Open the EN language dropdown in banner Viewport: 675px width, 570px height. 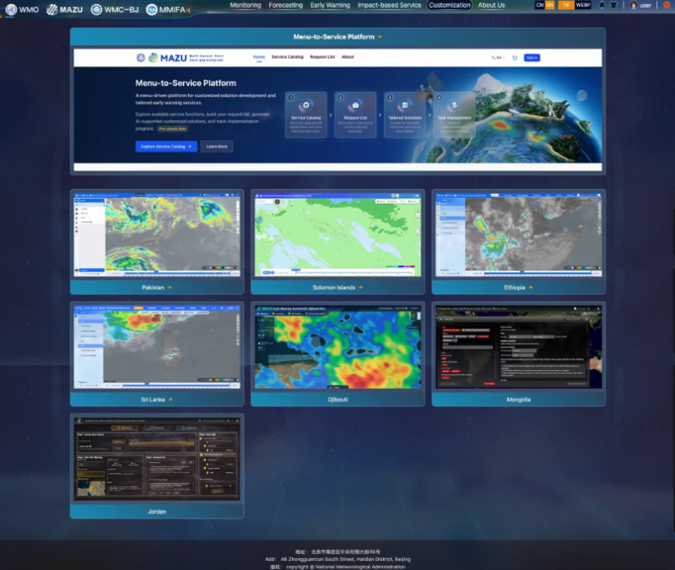[x=499, y=57]
